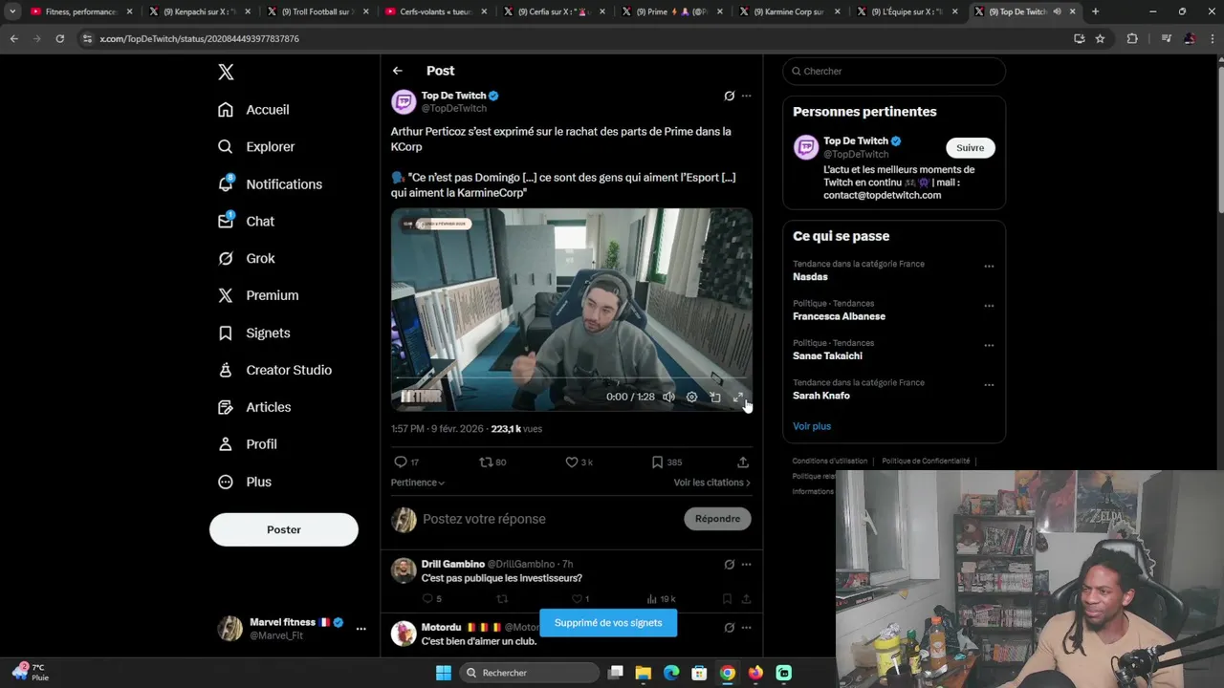Open the Grok icon on Top De Twitch post
1224x688 pixels.
point(730,96)
